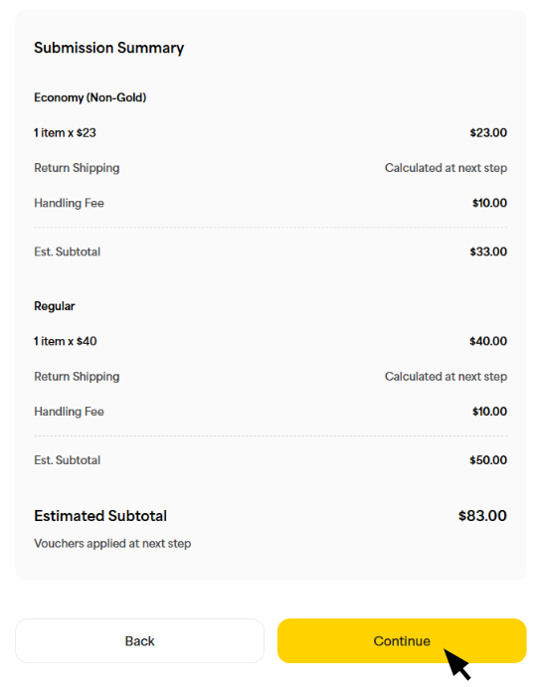Click Economy's Return Shipping label
Viewport: 541px width, 687px height.
(x=77, y=168)
